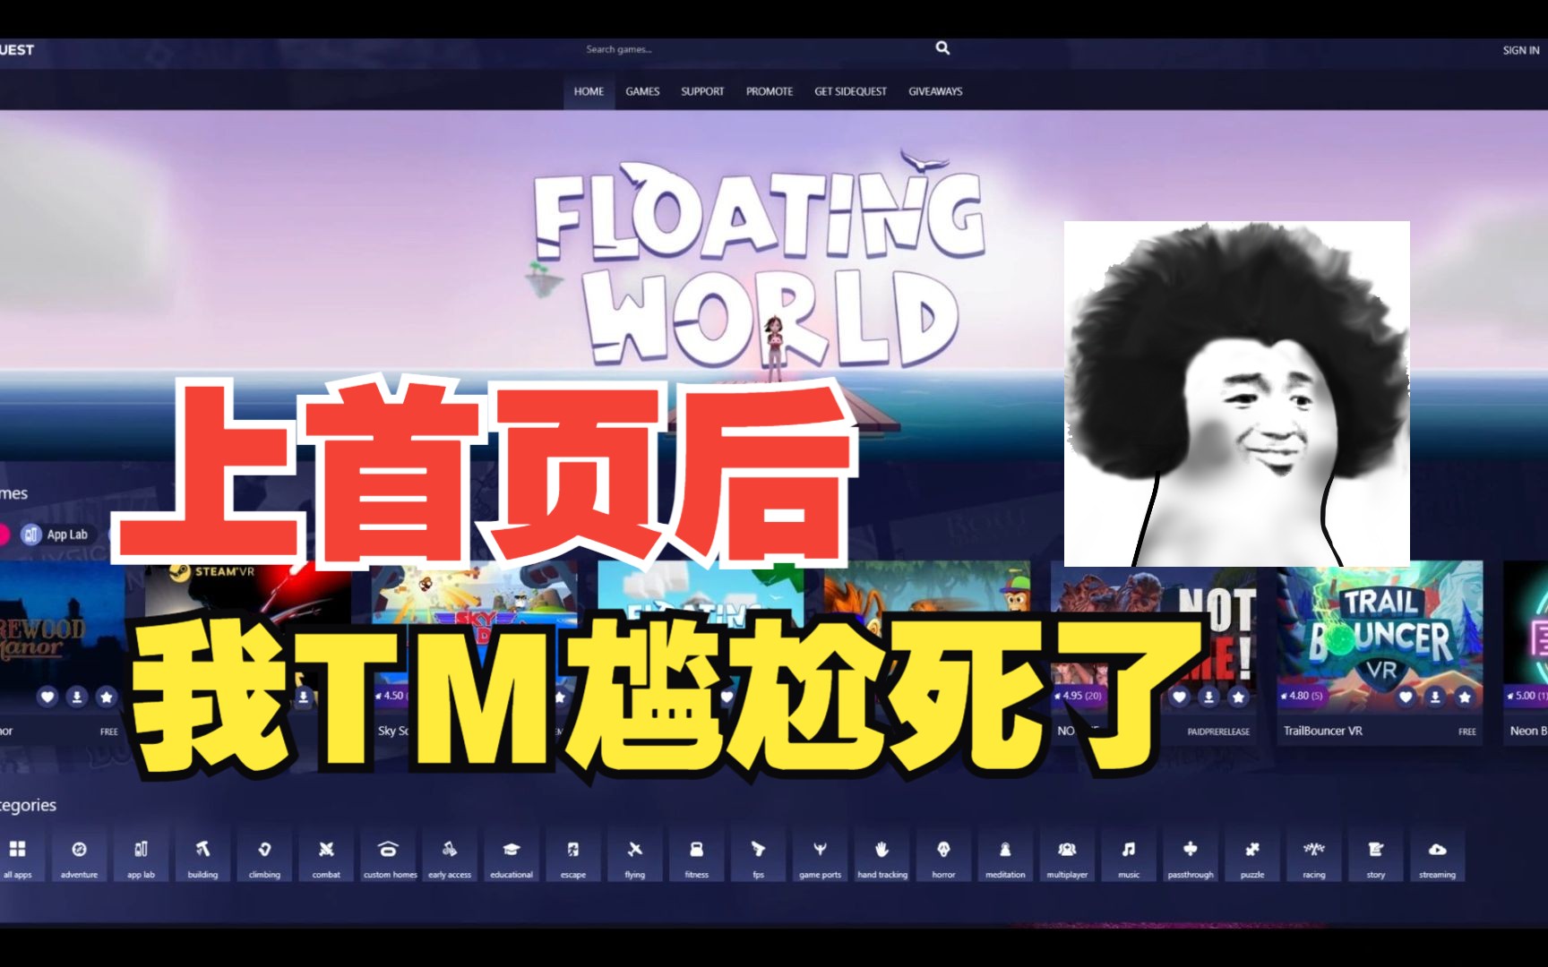The image size is (1548, 967).
Task: Toggle star on the PAIDPRERELEASE card
Action: (x=1238, y=696)
